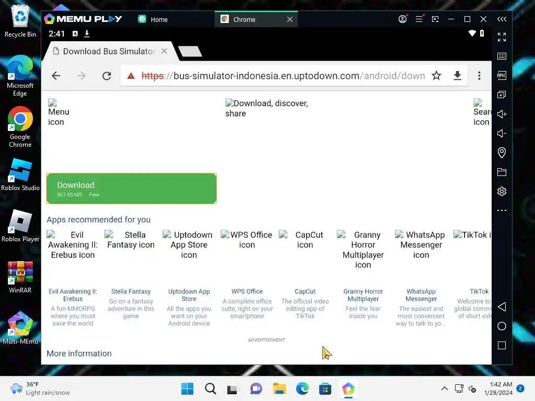Open Roblox Player desktop shortcut
This screenshot has height=401, width=535.
[x=20, y=226]
